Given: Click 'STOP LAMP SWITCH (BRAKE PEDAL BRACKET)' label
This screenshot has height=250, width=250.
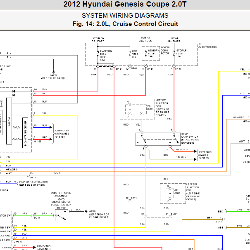Looking at the screenshot, I should click(x=190, y=138).
